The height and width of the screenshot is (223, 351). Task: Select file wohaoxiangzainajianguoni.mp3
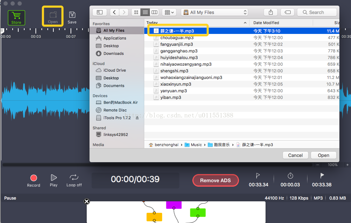pyautogui.click(x=242, y=78)
